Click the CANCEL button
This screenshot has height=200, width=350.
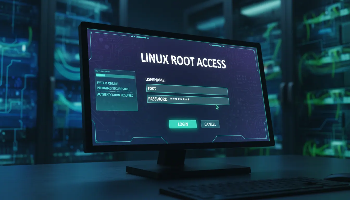tap(210, 124)
